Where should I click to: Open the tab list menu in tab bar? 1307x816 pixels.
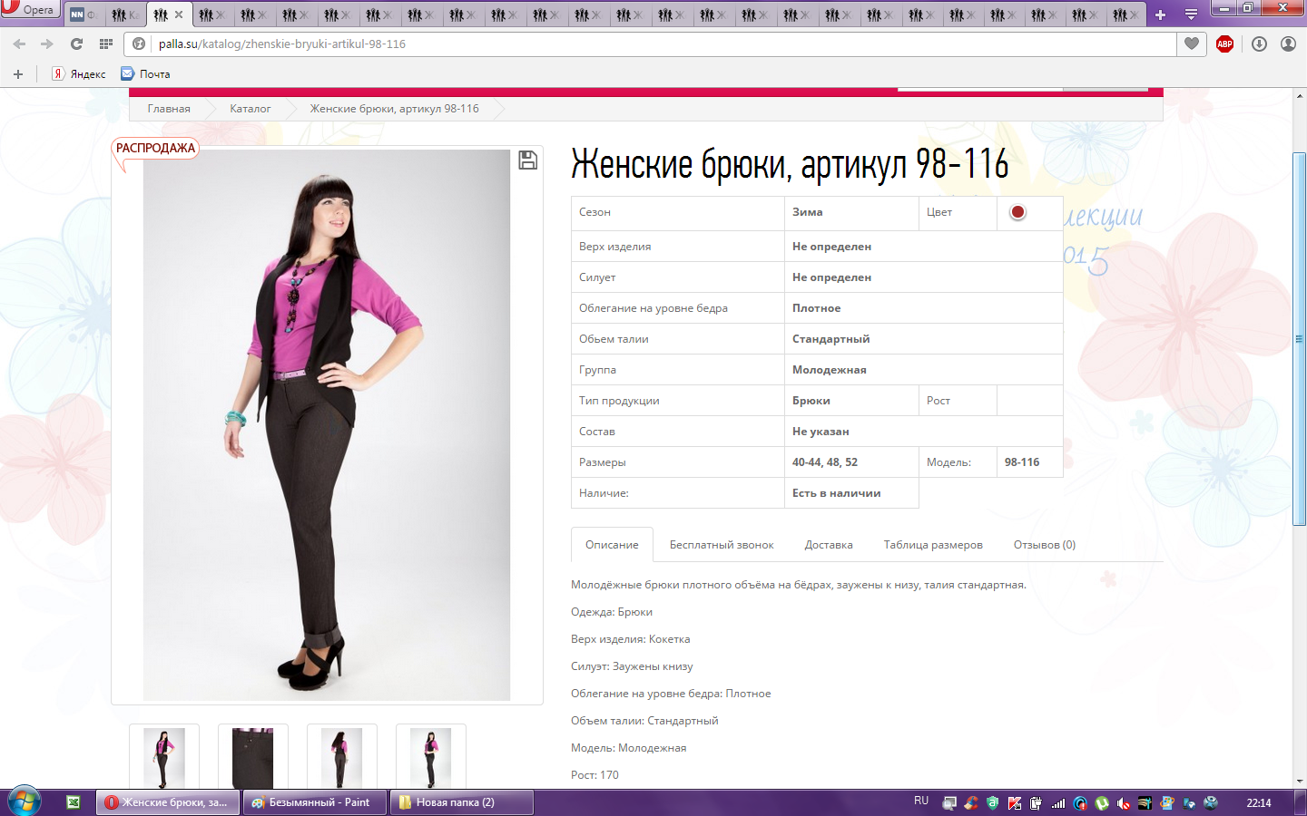click(x=1191, y=15)
